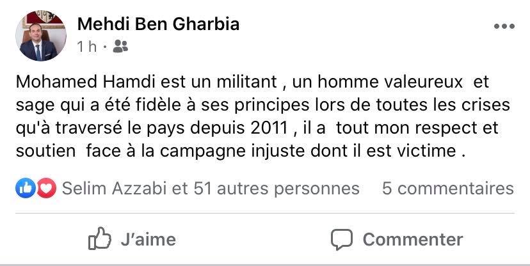Click the thumbs-up icon beside J'aime
This screenshot has height=266, width=530.
pos(100,239)
